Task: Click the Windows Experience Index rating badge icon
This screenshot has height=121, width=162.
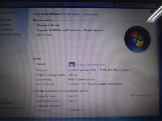Action: pos(72,65)
